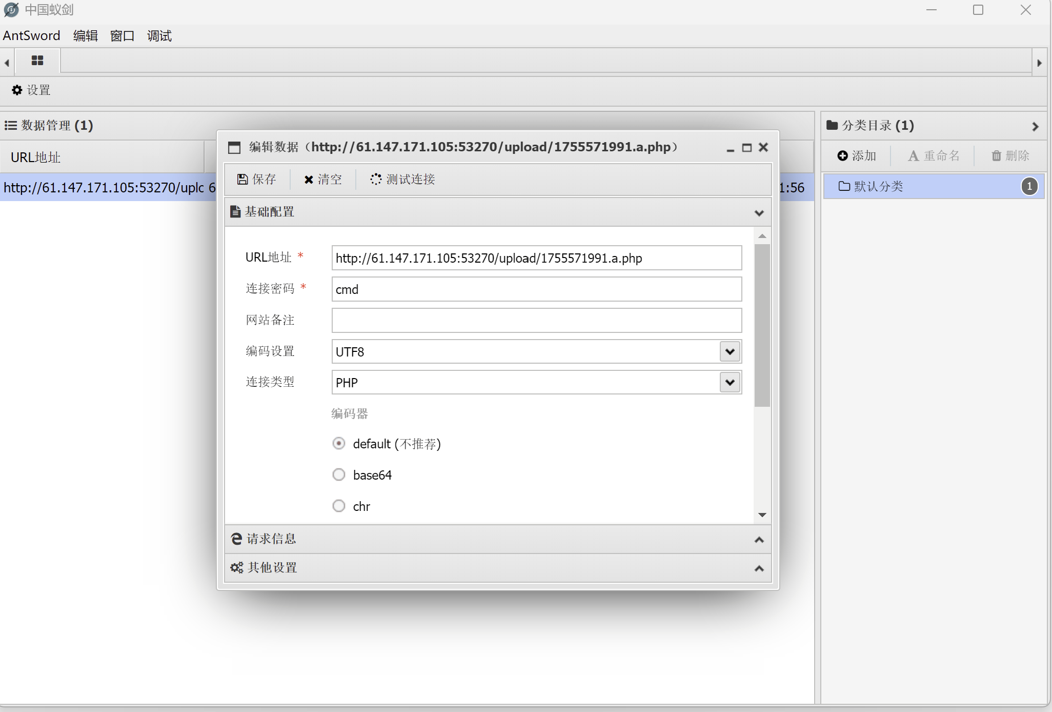Viewport: 1052px width, 712px height.
Task: Click the Settings (设置) gear icon
Action: (17, 90)
